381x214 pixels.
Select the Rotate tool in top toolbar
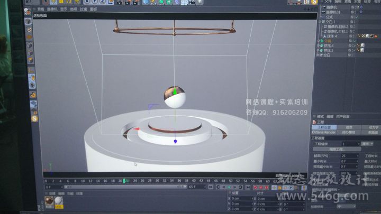pyautogui.click(x=68, y=2)
